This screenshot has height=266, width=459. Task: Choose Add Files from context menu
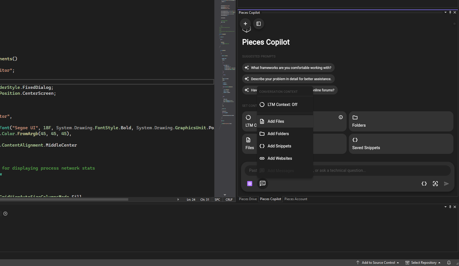click(x=285, y=121)
